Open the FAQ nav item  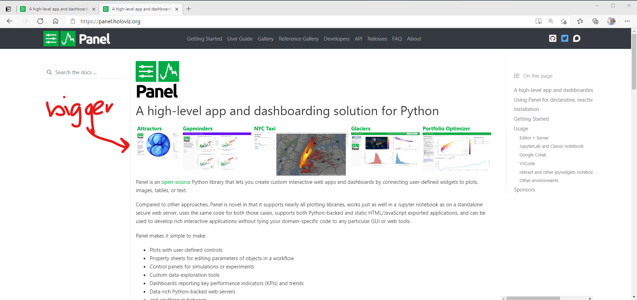pyautogui.click(x=397, y=39)
